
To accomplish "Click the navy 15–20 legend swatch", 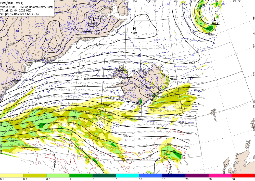I will [174, 175].
